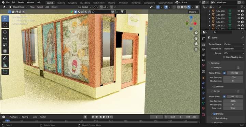246x127 pixels.
Task: Toggle the camera view icon
Action: coord(196,44)
